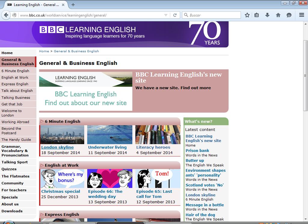Click the 6 Minute English section arrow
This screenshot has height=224, width=308.
[42, 121]
